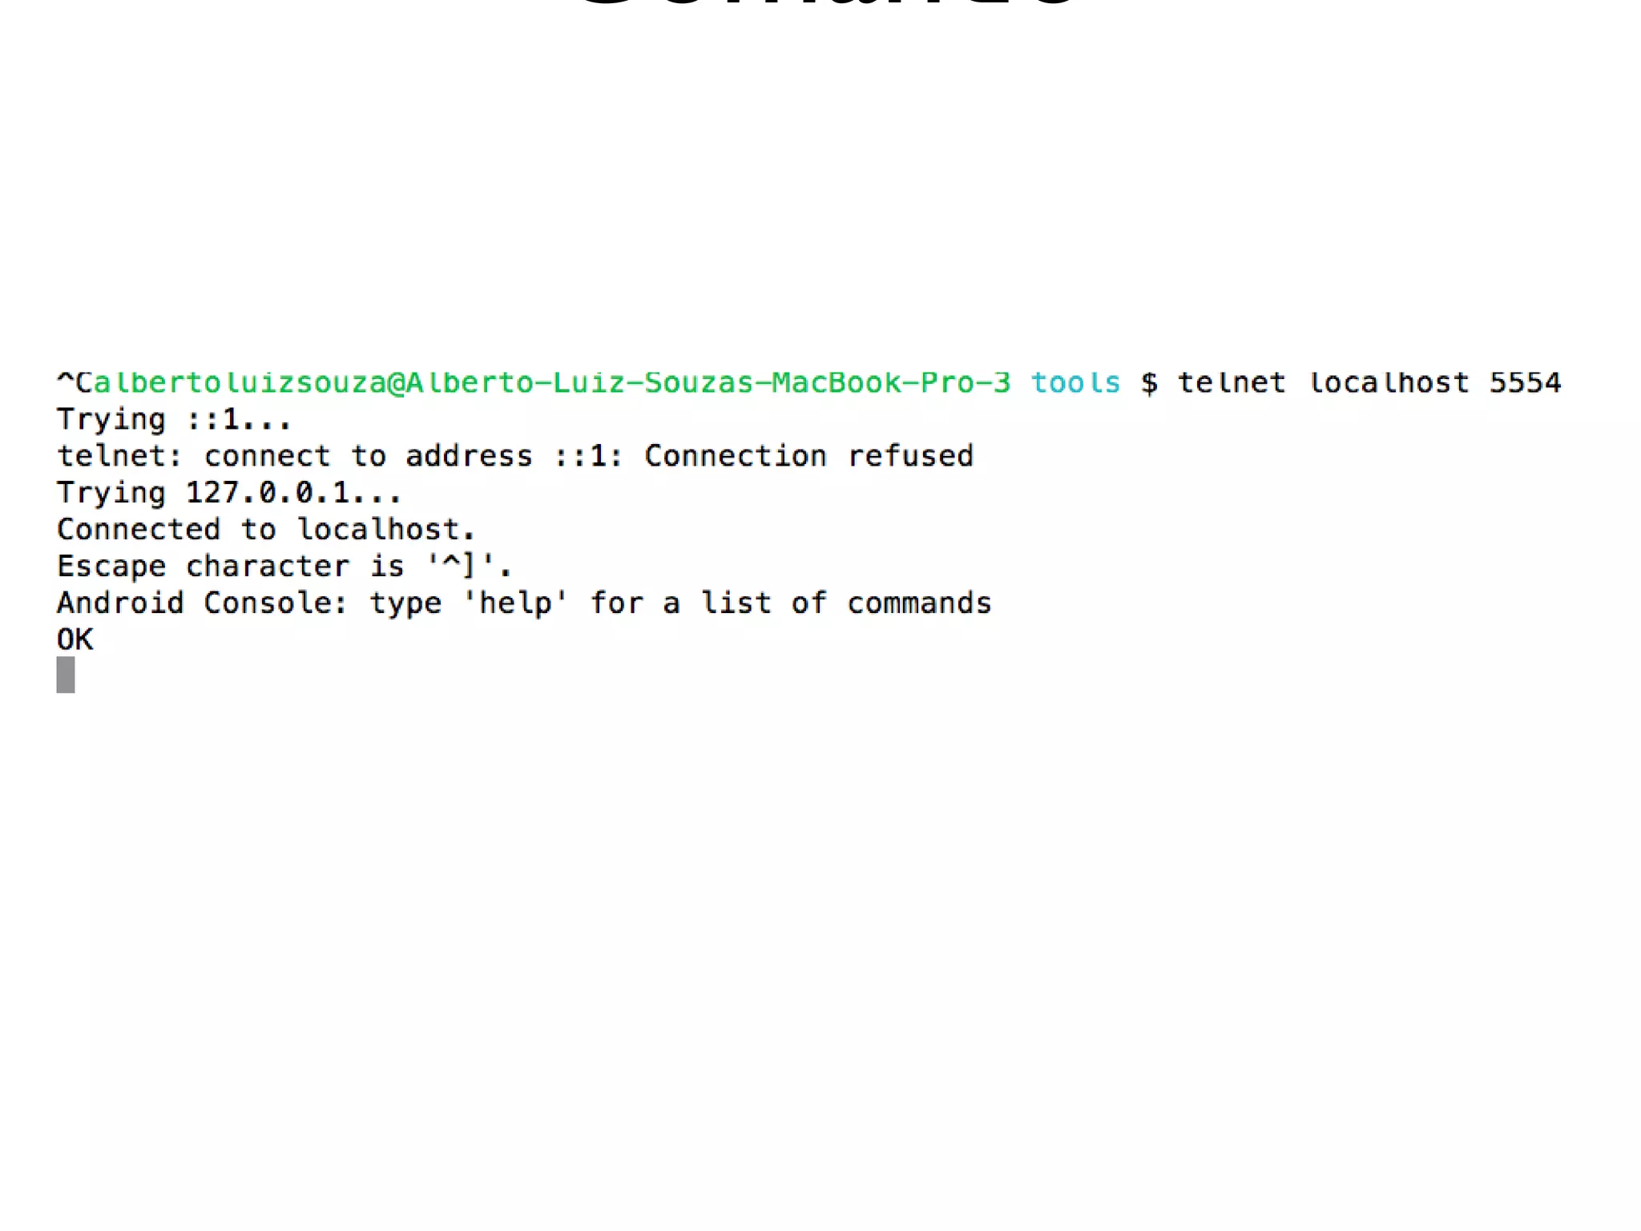Click the 'Trying ::1...' output line
Viewport: 1641px width, 1231px height.
click(x=174, y=420)
